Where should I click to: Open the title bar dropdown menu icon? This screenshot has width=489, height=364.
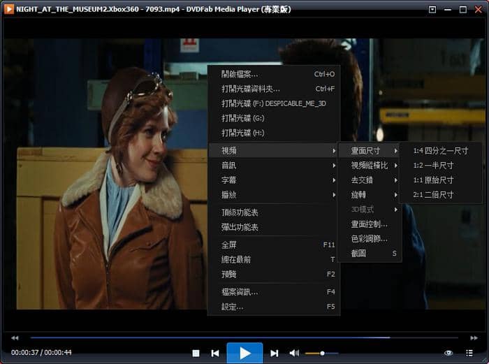432,10
